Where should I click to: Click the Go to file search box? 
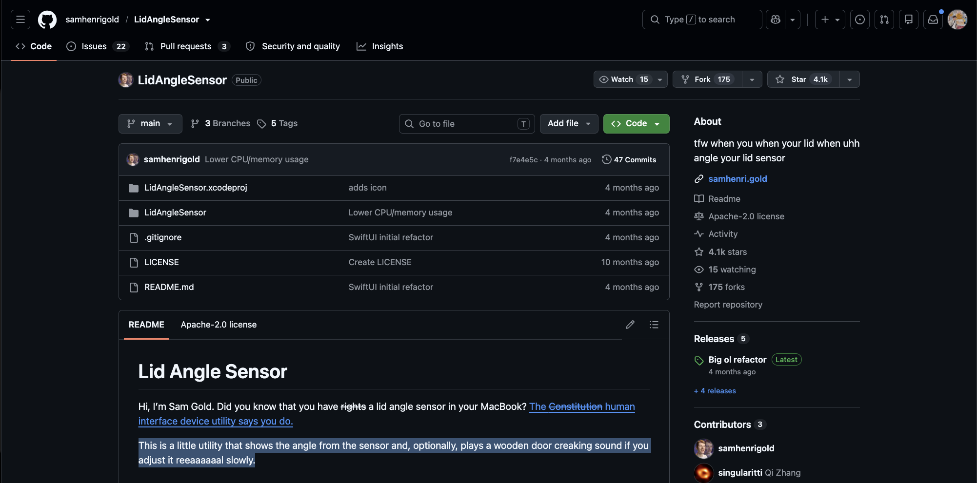pyautogui.click(x=467, y=124)
